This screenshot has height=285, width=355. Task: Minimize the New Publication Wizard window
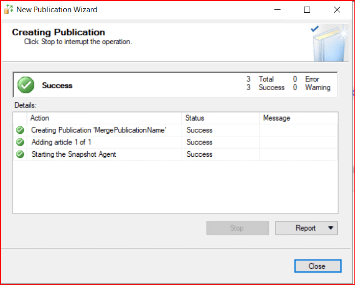click(x=277, y=10)
